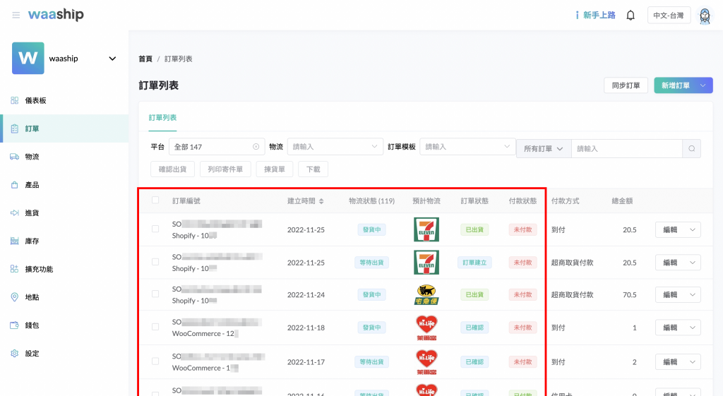Click the search magnifier icon
723x396 pixels.
(x=692, y=148)
